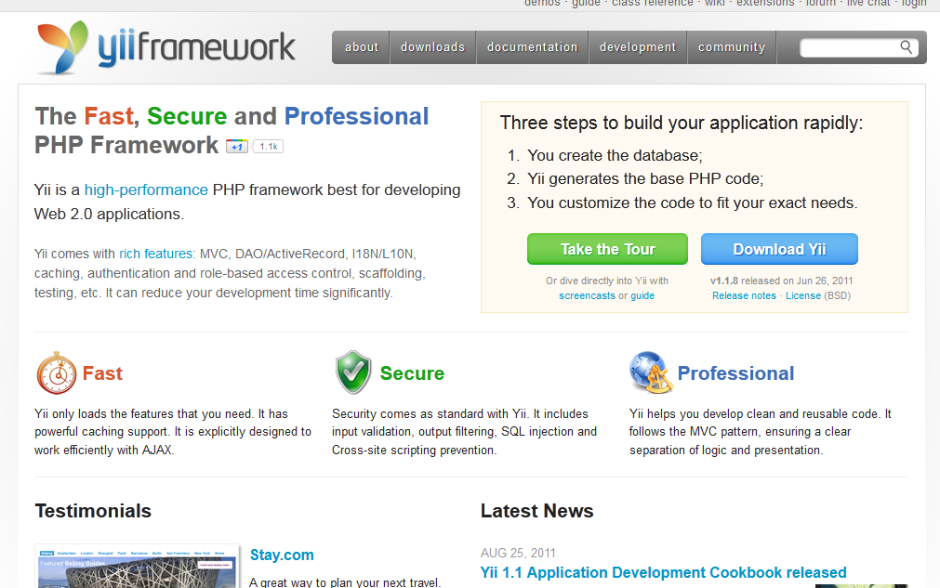Click the AUG 25, 2011 date
Image resolution: width=940 pixels, height=588 pixels.
click(518, 553)
